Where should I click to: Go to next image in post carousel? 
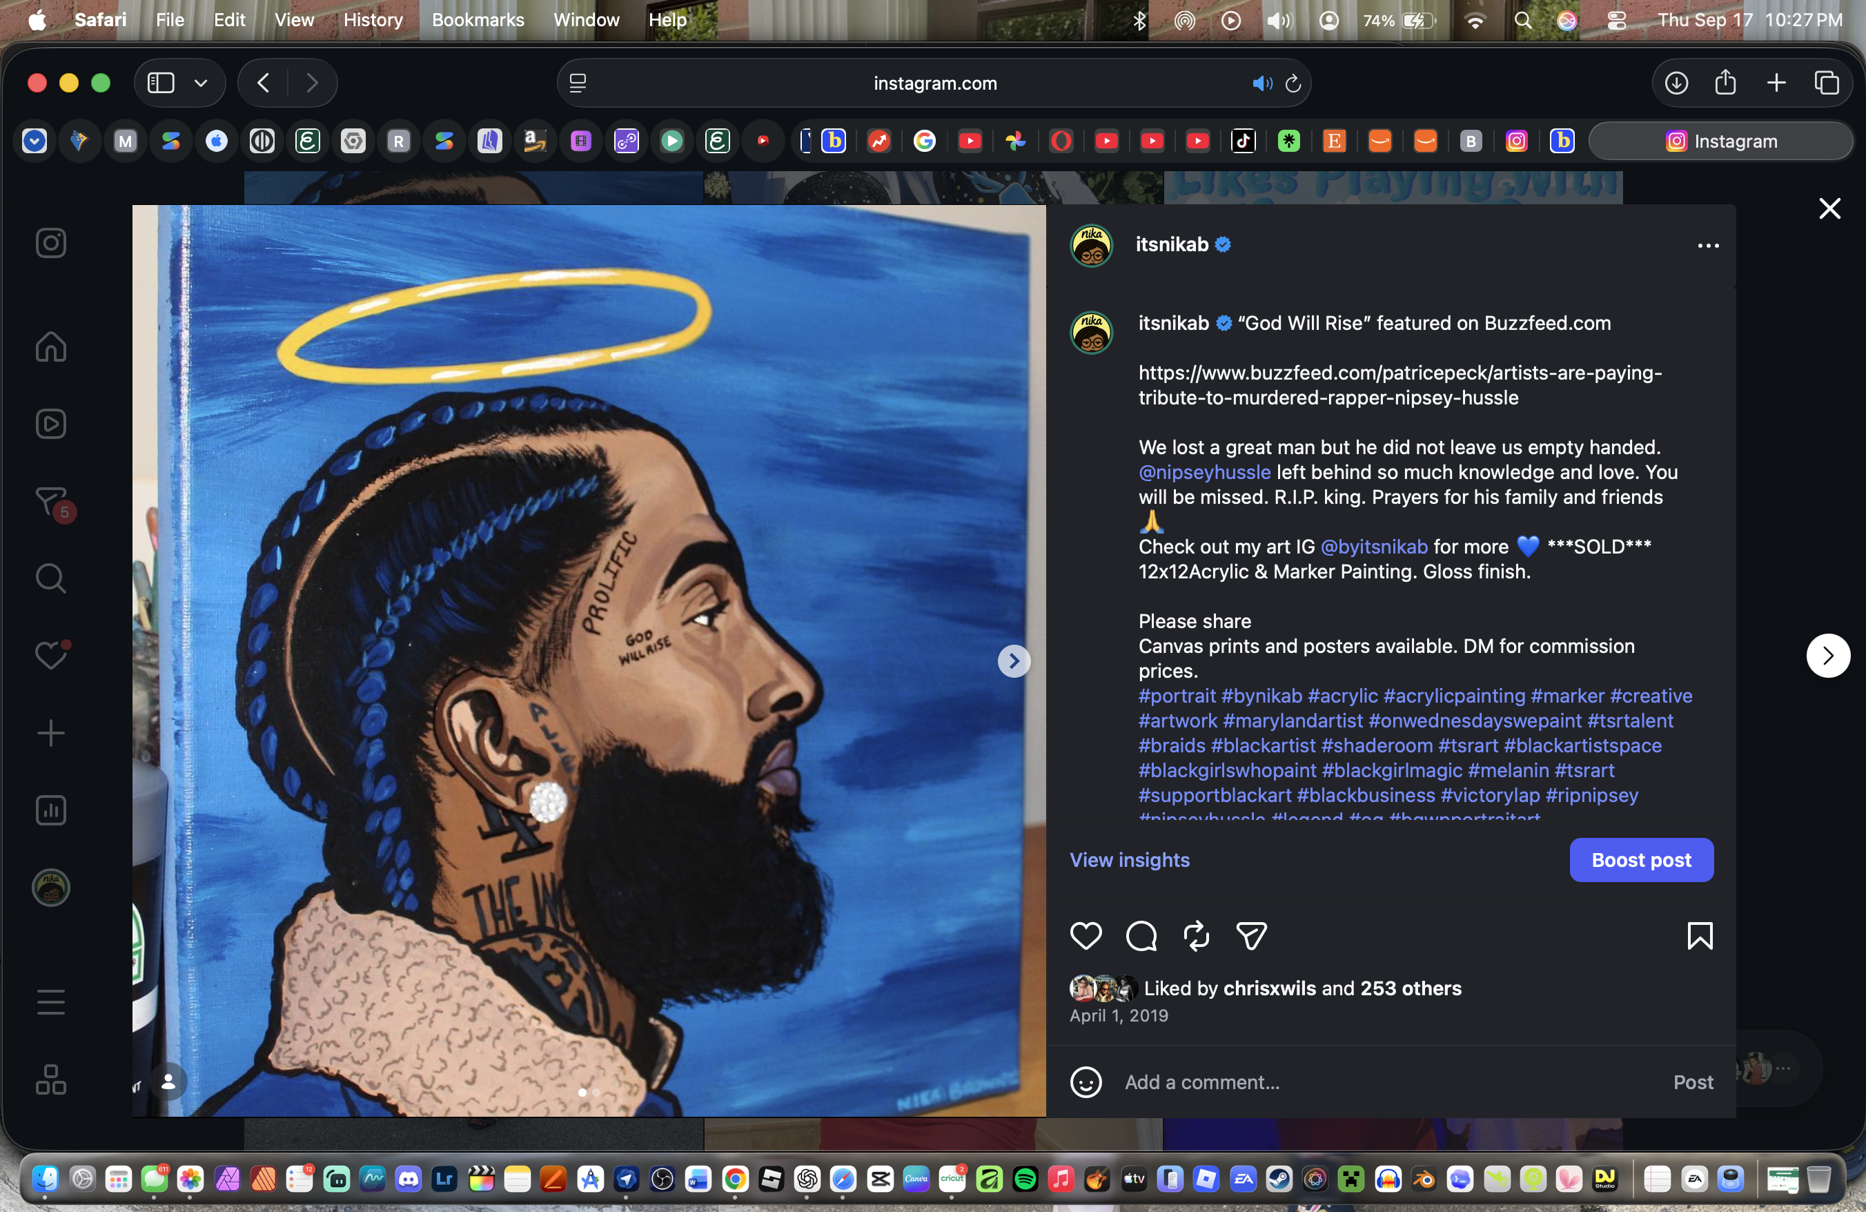[1014, 661]
